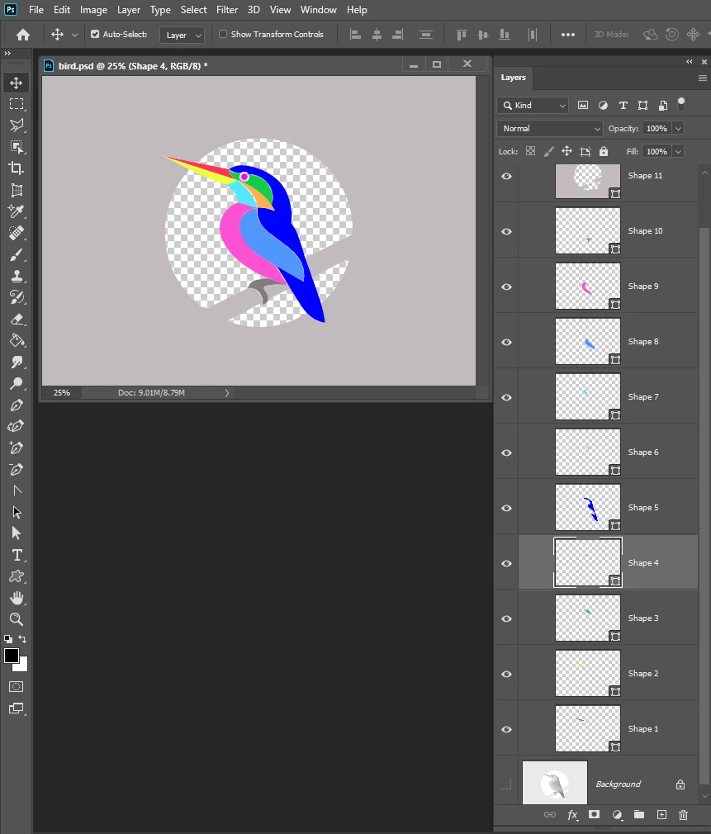Activate the Hand tool
Image resolution: width=711 pixels, height=834 pixels.
[x=16, y=598]
